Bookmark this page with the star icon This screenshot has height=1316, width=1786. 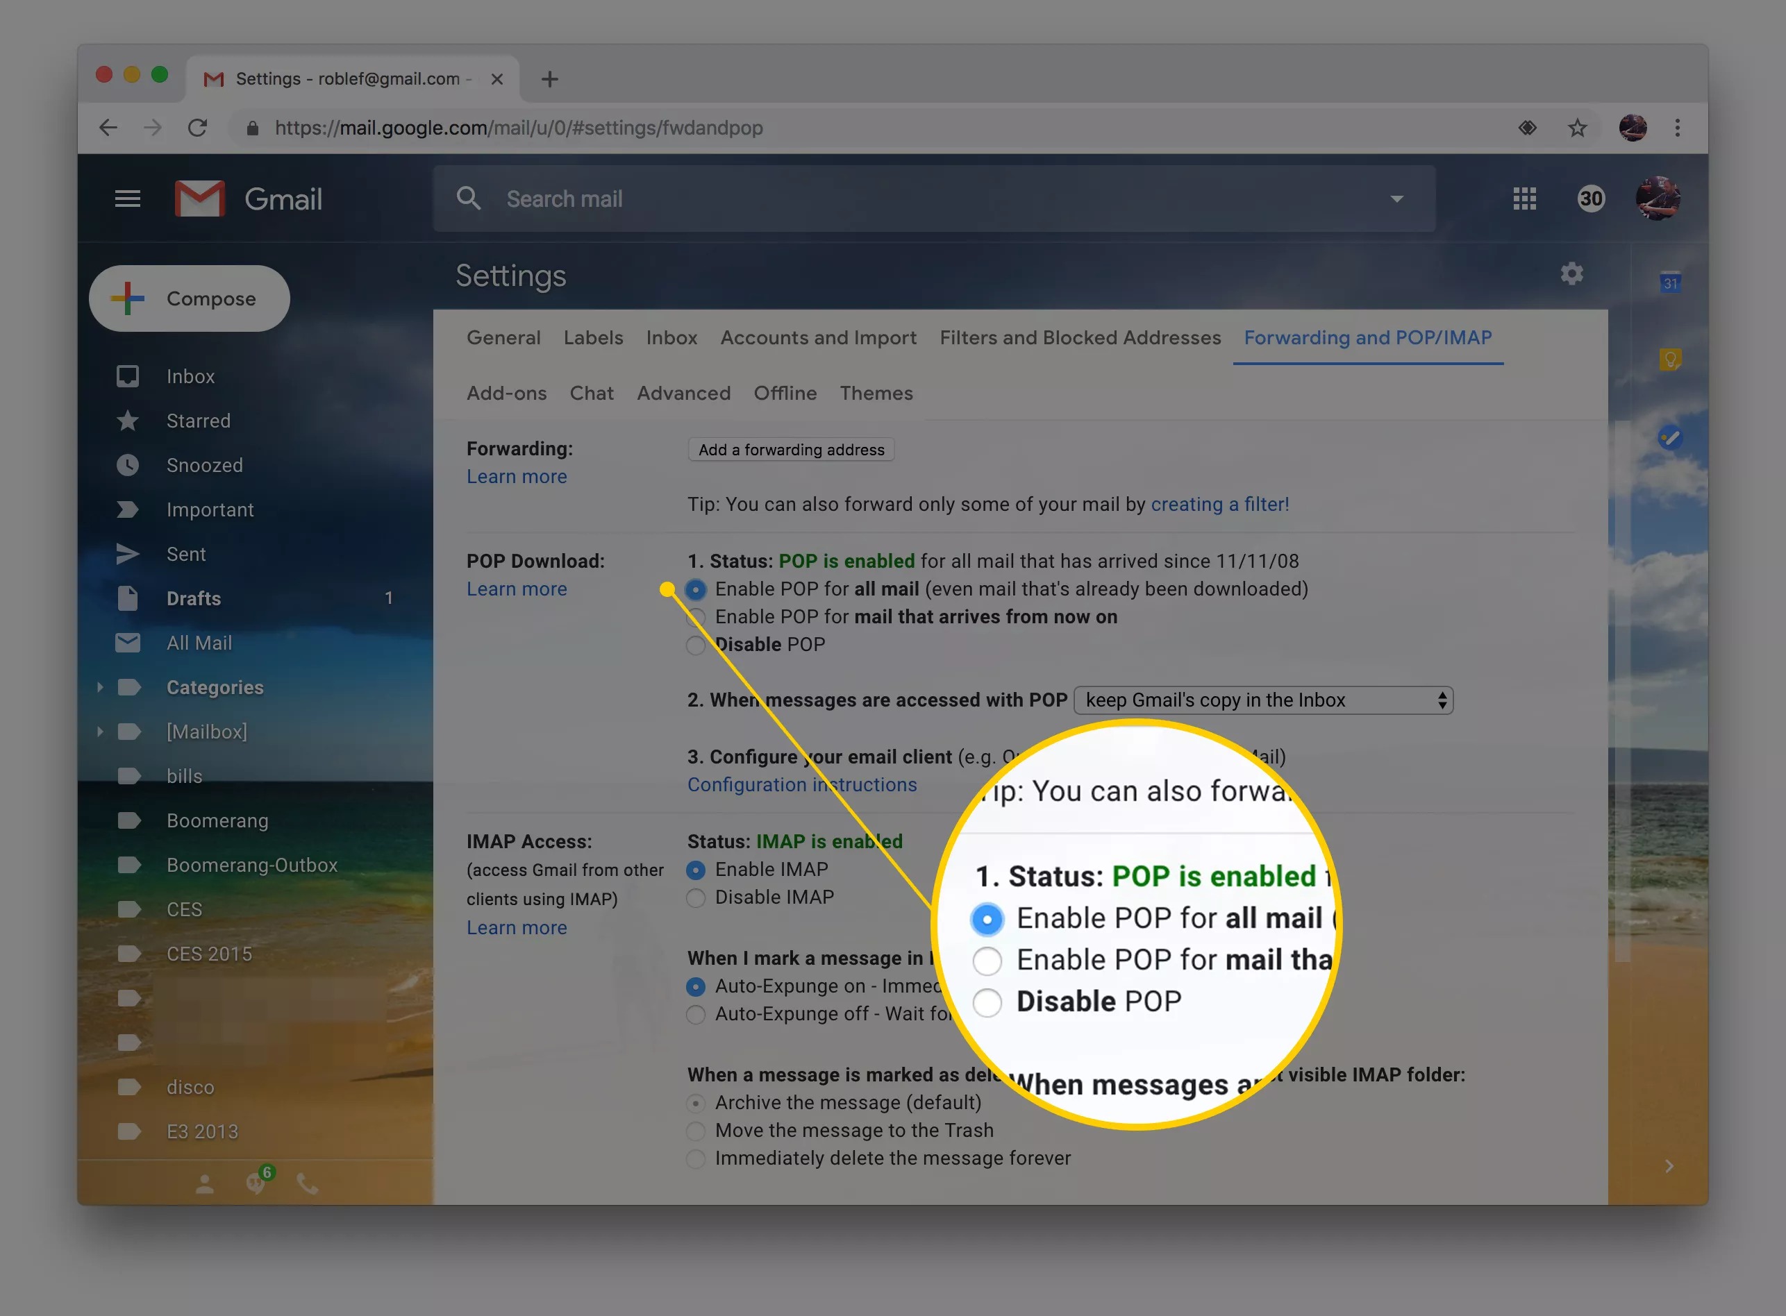click(x=1577, y=128)
